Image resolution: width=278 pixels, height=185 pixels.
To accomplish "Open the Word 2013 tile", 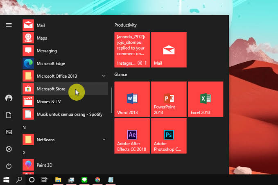I will 132,99.
